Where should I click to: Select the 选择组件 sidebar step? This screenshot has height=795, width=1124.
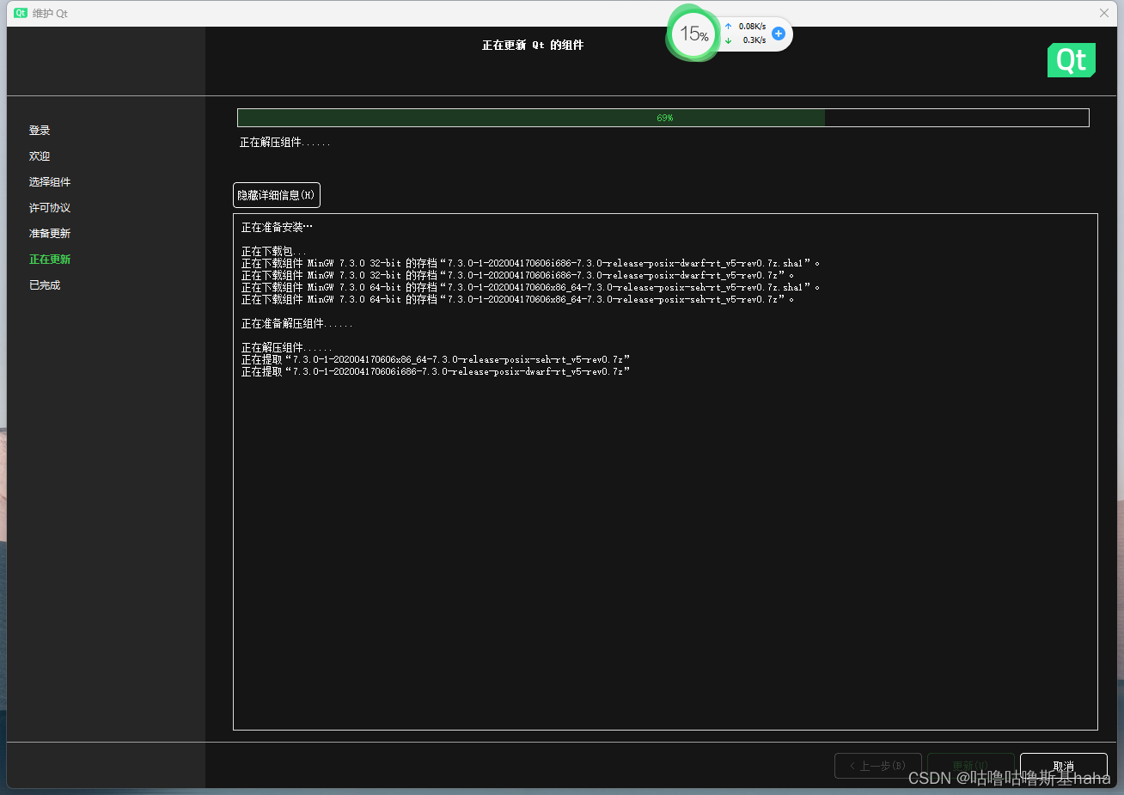[50, 181]
